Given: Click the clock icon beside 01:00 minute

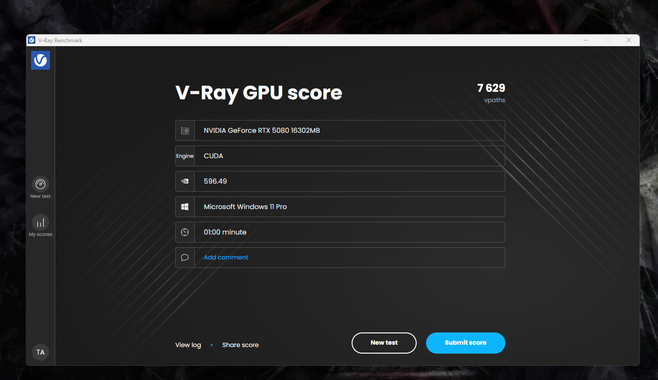Looking at the screenshot, I should 185,232.
